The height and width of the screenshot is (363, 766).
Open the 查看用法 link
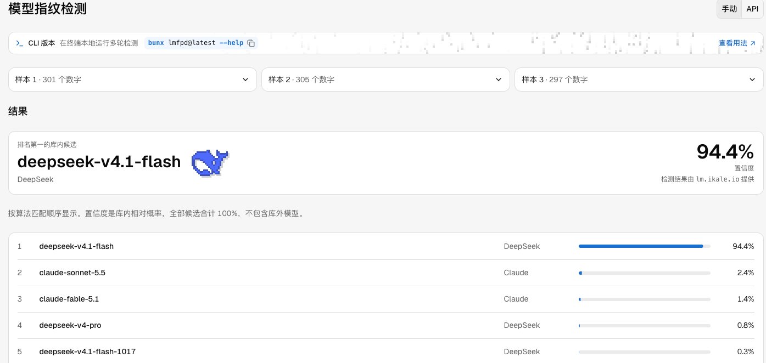(737, 43)
